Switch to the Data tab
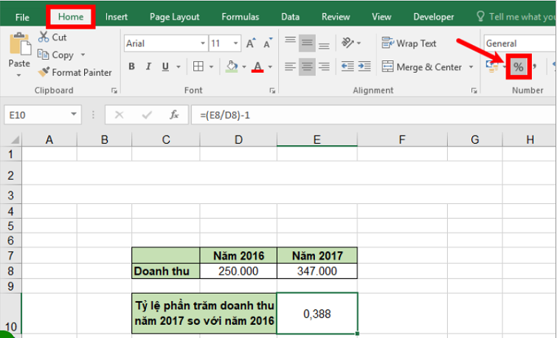Screen dimensions: 557x338 pyautogui.click(x=290, y=17)
